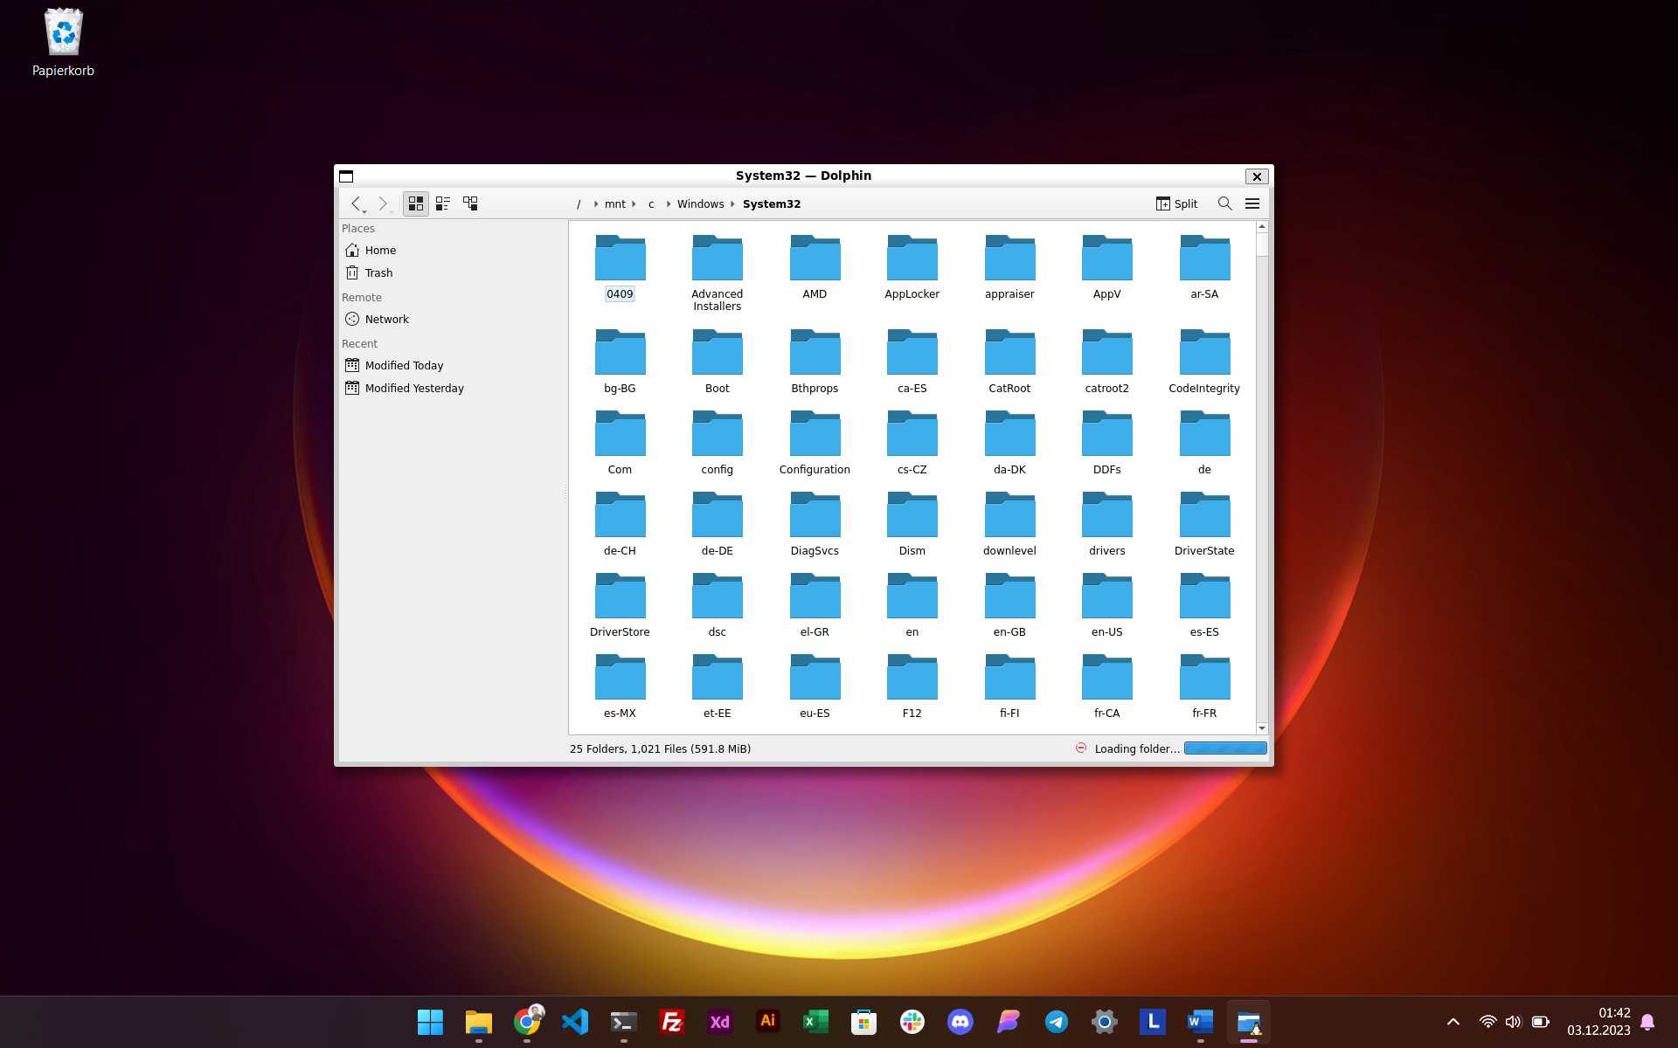Select the c breadcrumb entry
Image resolution: width=1678 pixels, height=1048 pixels.
pos(651,203)
